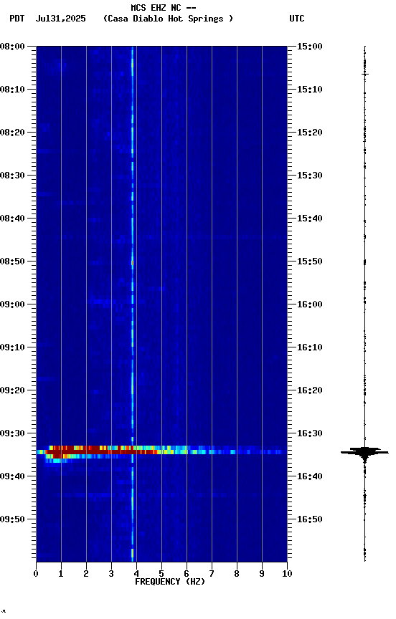Viewport: 396px width, 619px height.
Task: Click the '08:10' PDT time label
Action: click(x=12, y=90)
